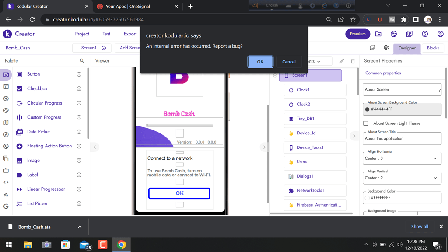The image size is (448, 252).
Task: Open the Test menu
Action: pyautogui.click(x=106, y=34)
